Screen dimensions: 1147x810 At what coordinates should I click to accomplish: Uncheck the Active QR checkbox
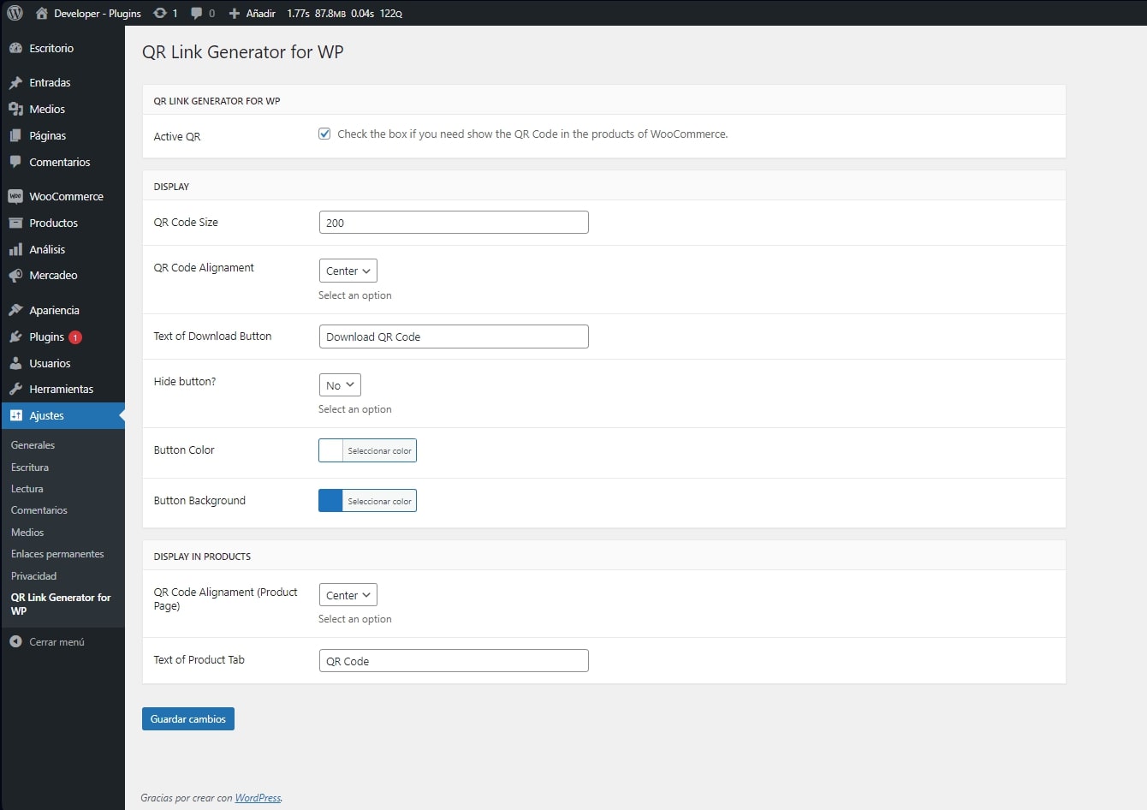click(x=324, y=134)
